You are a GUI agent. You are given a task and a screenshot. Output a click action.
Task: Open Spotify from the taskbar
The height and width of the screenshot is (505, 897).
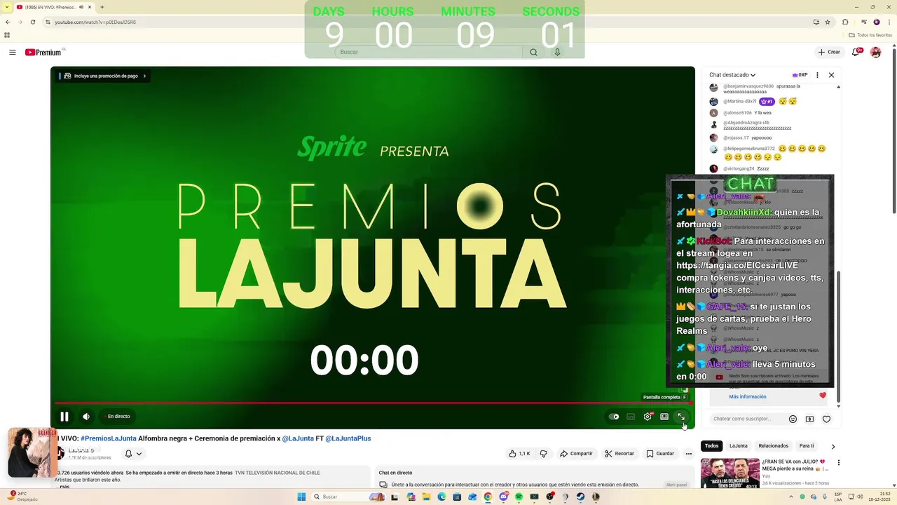click(519, 497)
